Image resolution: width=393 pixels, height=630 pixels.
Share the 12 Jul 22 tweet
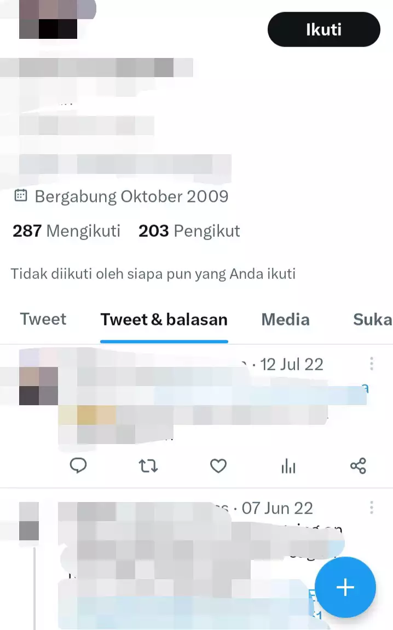[x=358, y=466]
